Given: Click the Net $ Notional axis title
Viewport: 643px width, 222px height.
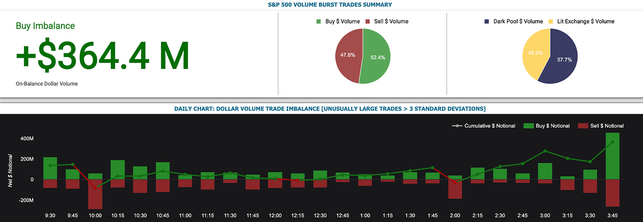Looking at the screenshot, I should pos(10,171).
